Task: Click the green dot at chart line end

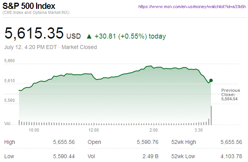Action: (210, 81)
